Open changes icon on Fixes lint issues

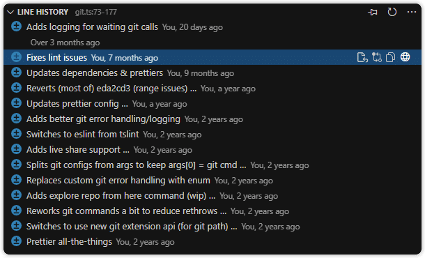(362, 57)
